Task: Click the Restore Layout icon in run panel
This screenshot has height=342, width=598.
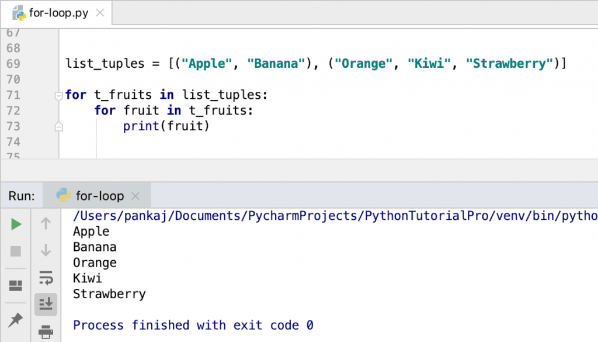Action: [16, 285]
